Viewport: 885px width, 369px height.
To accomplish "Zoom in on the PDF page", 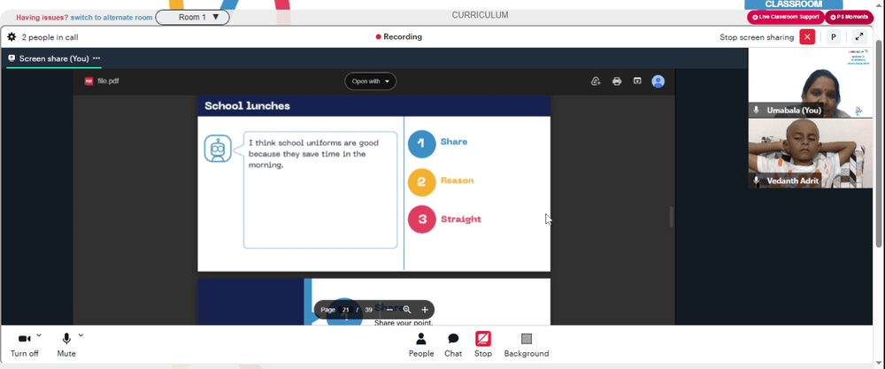I will click(425, 310).
